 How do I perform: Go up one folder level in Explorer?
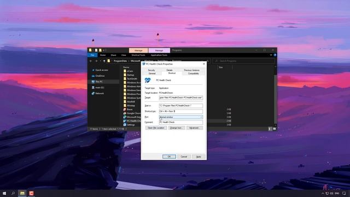pyautogui.click(x=104, y=61)
